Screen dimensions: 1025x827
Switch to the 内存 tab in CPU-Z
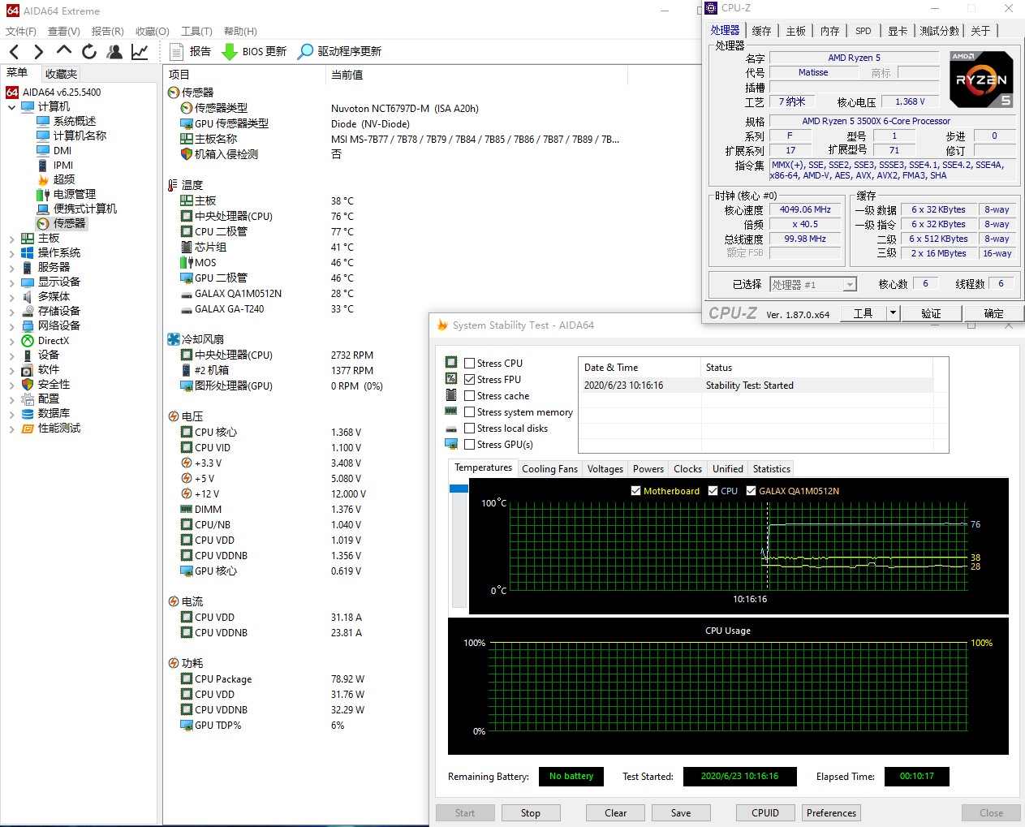click(x=829, y=31)
